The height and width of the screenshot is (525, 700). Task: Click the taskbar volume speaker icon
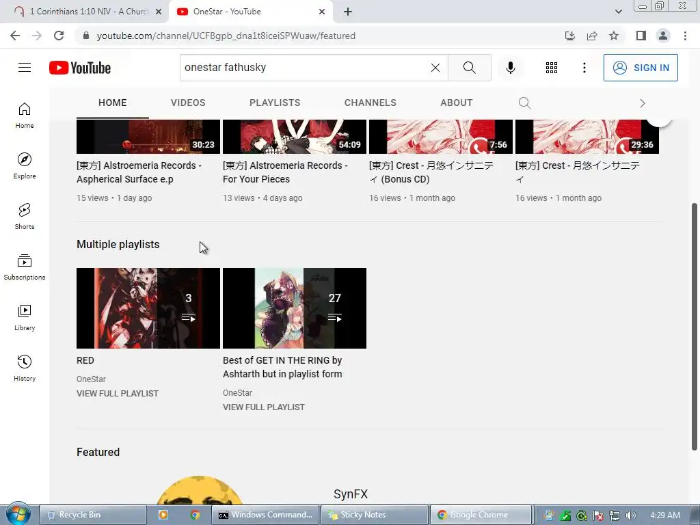point(631,515)
